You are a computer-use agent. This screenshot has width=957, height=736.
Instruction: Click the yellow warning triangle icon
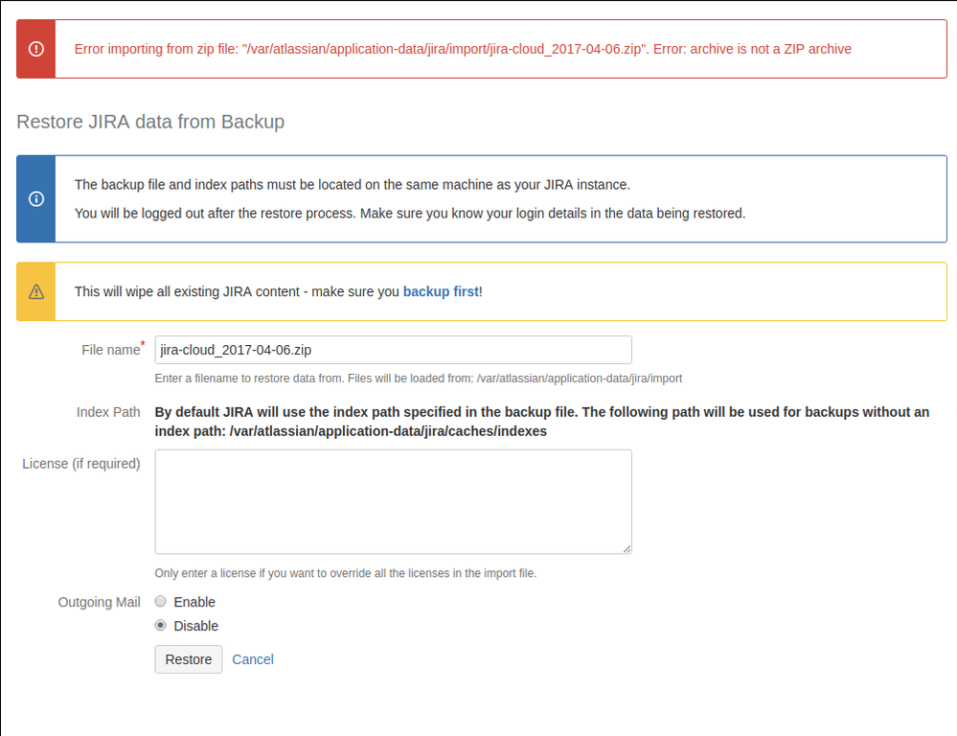pyautogui.click(x=36, y=291)
